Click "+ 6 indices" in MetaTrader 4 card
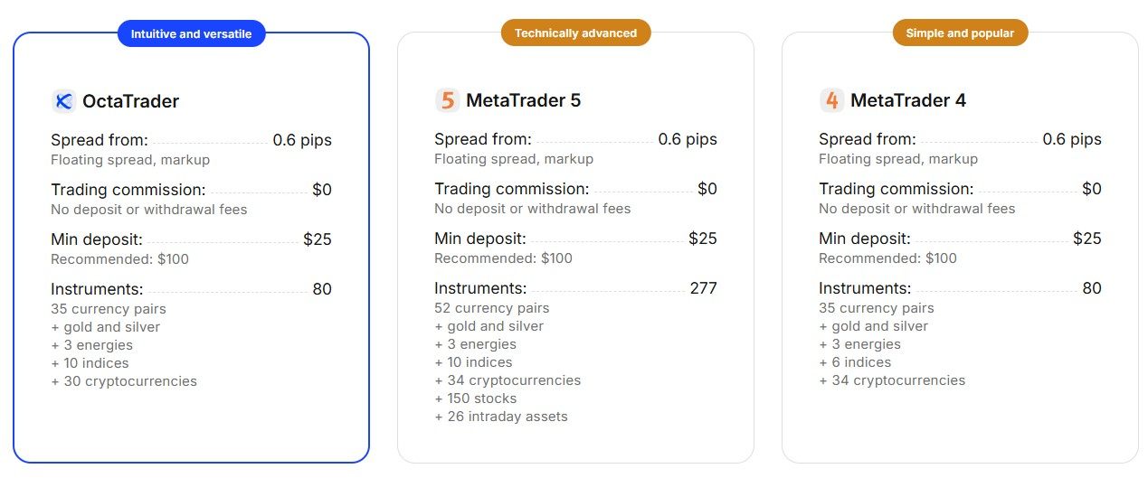The width and height of the screenshot is (1148, 478). click(855, 362)
